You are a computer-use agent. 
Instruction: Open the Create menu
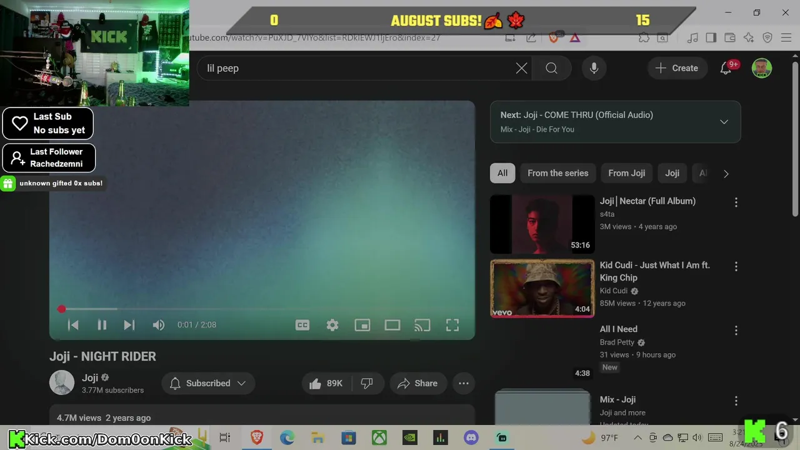677,68
